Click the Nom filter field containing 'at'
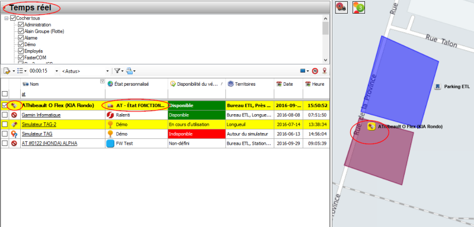 tap(63, 94)
